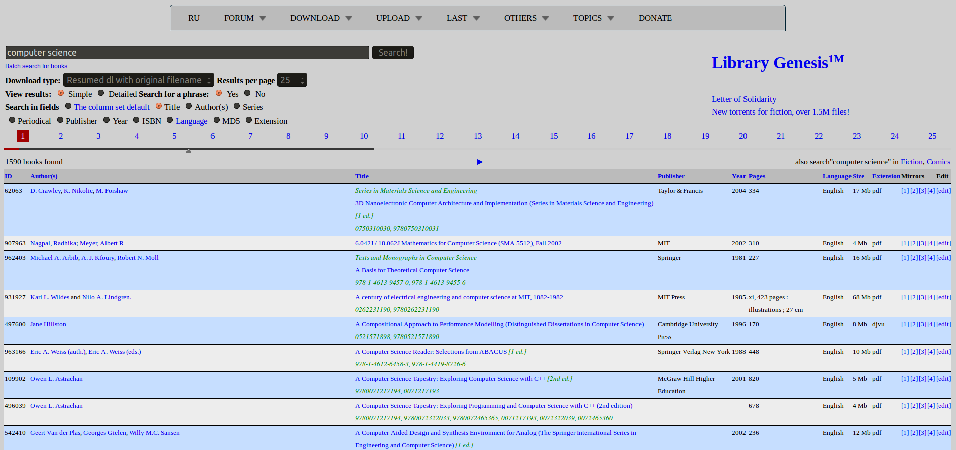956x450 pixels.
Task: Switch to the RU language item
Action: (194, 18)
